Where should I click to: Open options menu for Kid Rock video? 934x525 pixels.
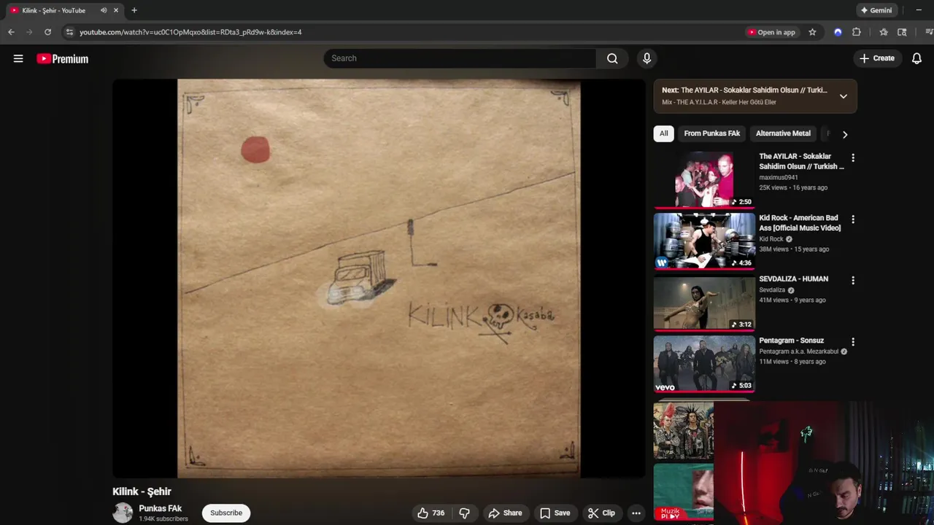click(852, 219)
